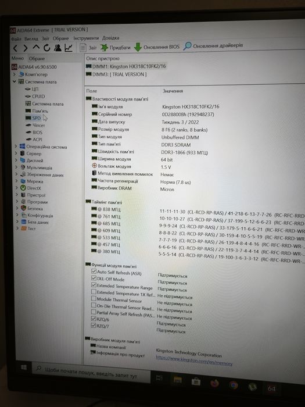
Task: Collapse the Системна плата tree node
Action: point(15,82)
